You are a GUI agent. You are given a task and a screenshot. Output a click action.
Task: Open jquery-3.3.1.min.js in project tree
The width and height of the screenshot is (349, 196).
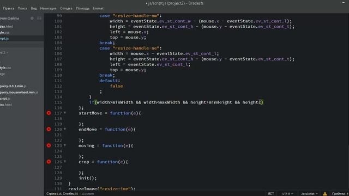tap(13, 86)
